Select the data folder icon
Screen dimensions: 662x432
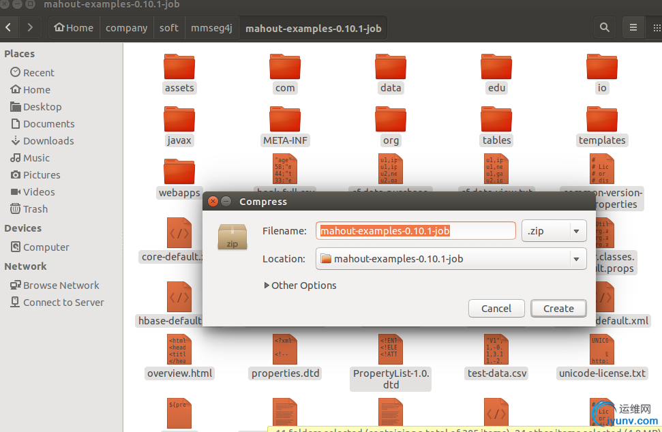pyautogui.click(x=391, y=66)
